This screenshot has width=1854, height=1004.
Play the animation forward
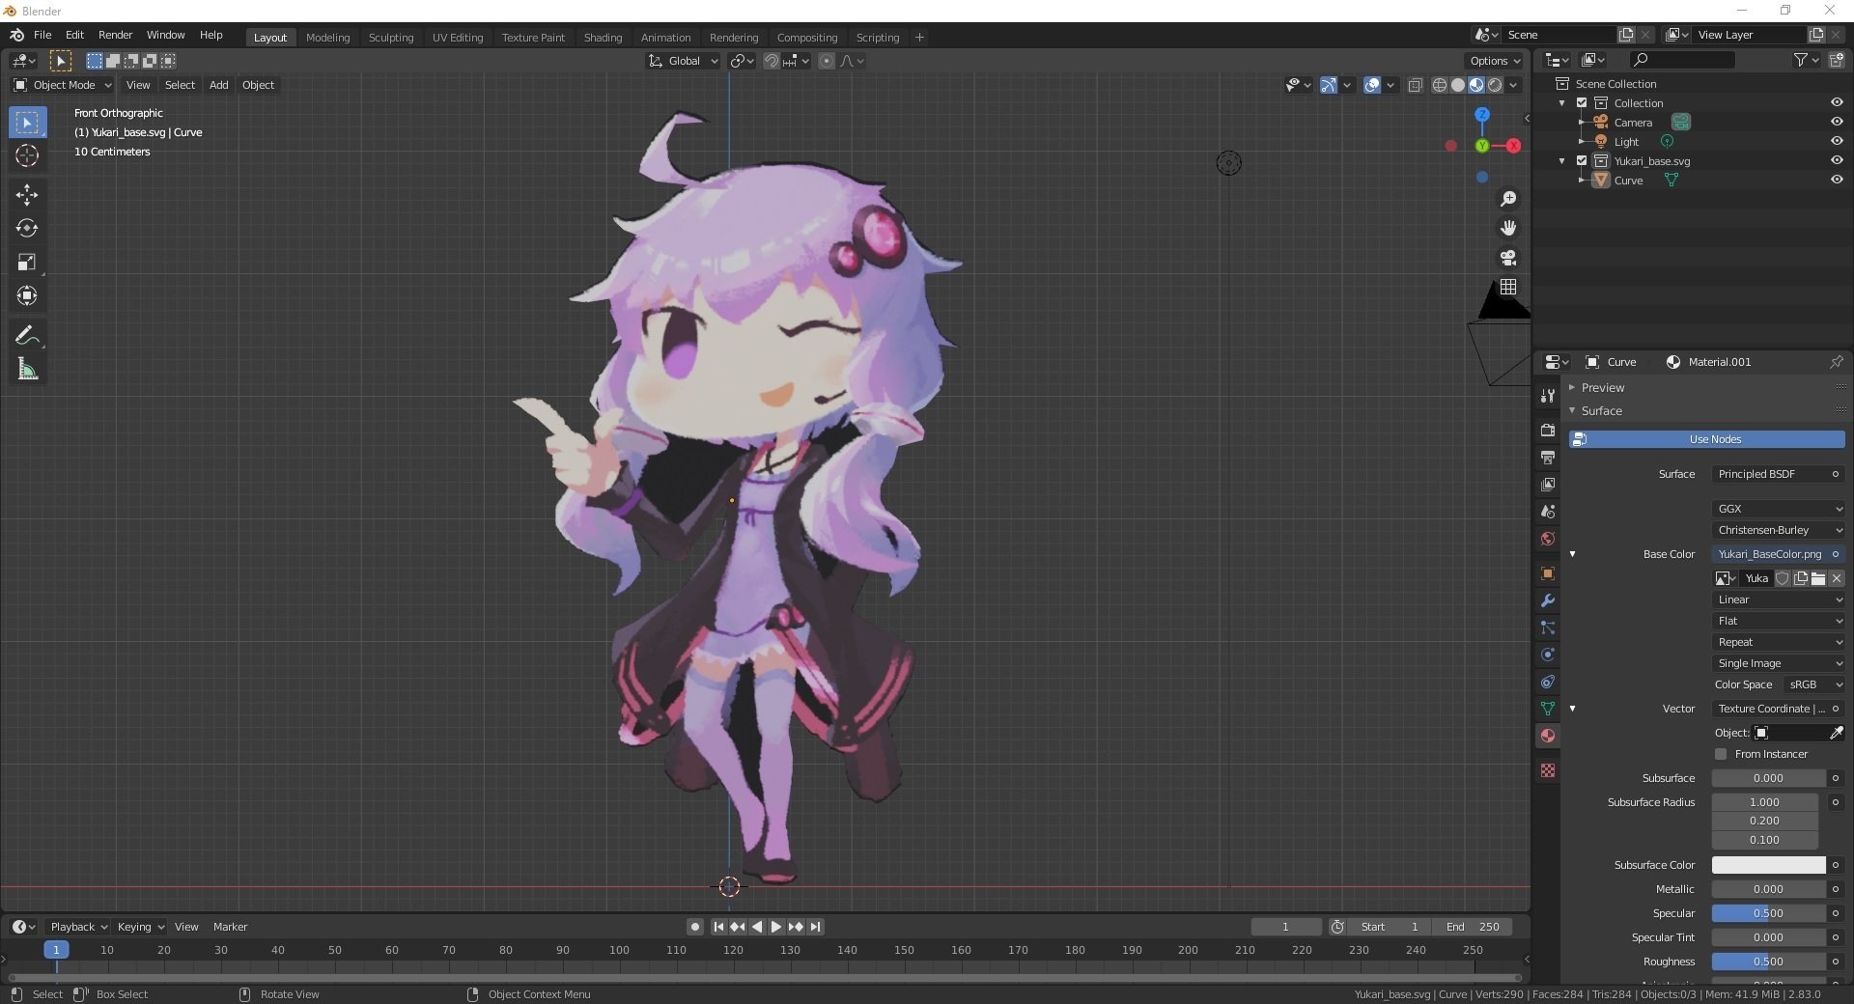tap(776, 927)
